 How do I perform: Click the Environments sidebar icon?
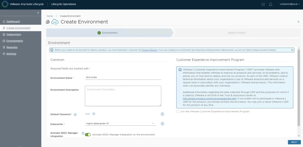pos(4,41)
